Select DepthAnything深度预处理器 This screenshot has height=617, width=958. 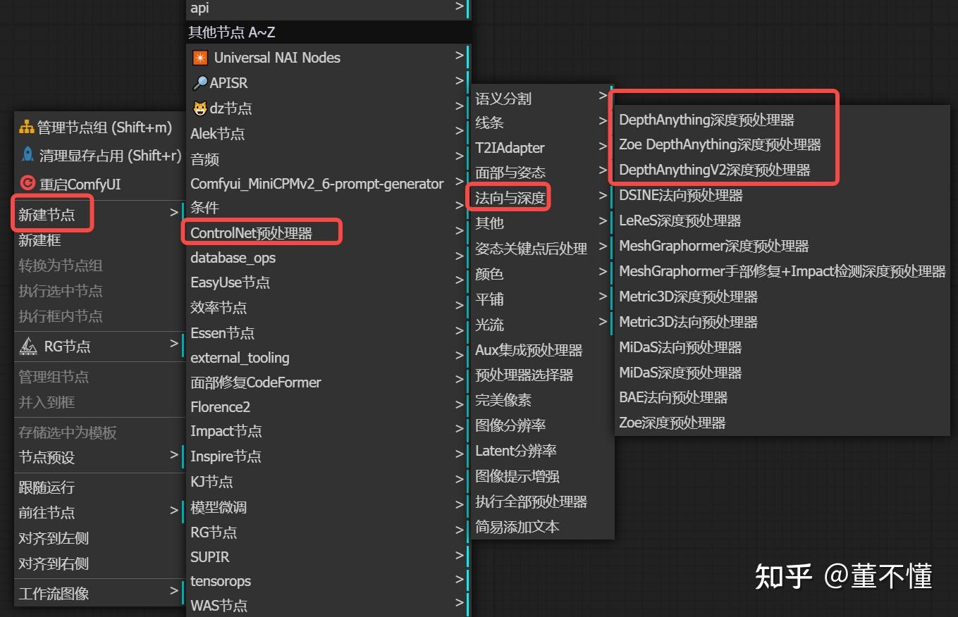(707, 120)
